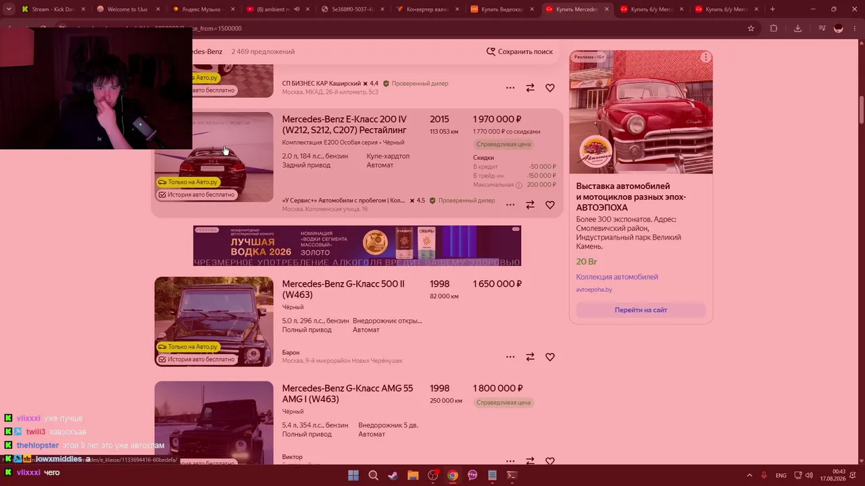This screenshot has height=486, width=865.
Task: Open Mercedes-Benz E-Класс 200 IV listing title
Action: pos(345,124)
